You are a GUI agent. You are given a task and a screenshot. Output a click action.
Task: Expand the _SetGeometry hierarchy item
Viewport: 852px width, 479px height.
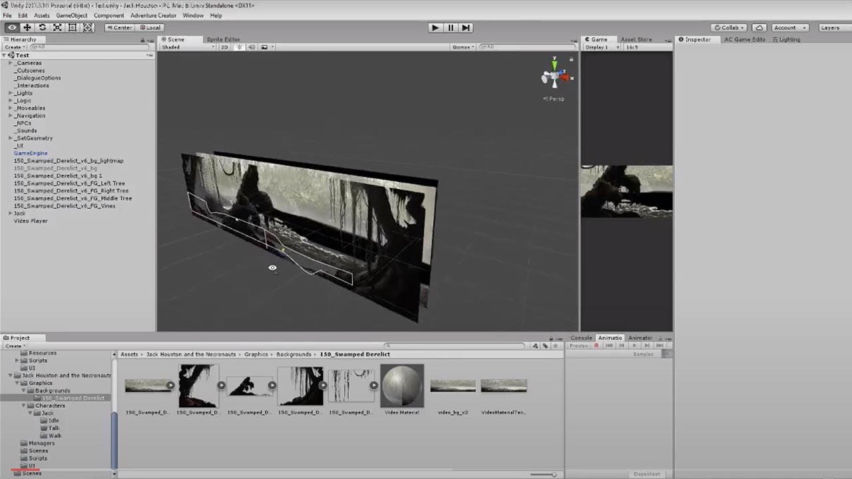[10, 138]
